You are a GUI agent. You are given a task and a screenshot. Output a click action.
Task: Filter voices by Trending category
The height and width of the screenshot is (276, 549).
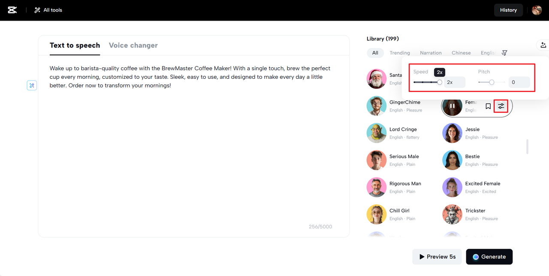[x=400, y=53]
